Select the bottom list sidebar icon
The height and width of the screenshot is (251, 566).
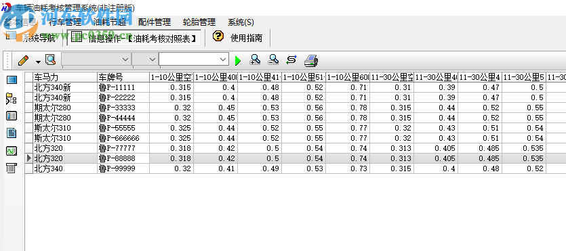(x=12, y=168)
